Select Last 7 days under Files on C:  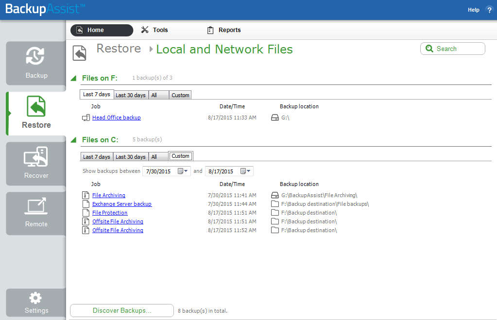97,157
